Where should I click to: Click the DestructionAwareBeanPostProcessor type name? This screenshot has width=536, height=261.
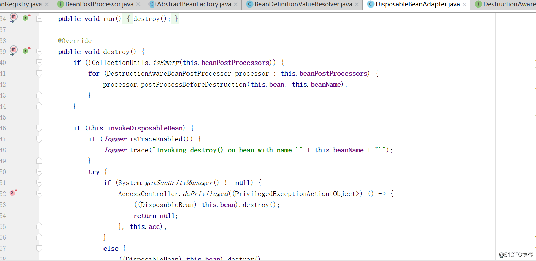click(169, 73)
